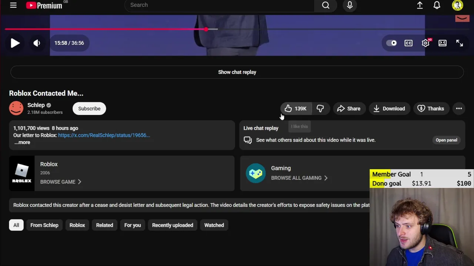Like the video (139K)
Viewport: 474px width, 266px height.
point(296,109)
